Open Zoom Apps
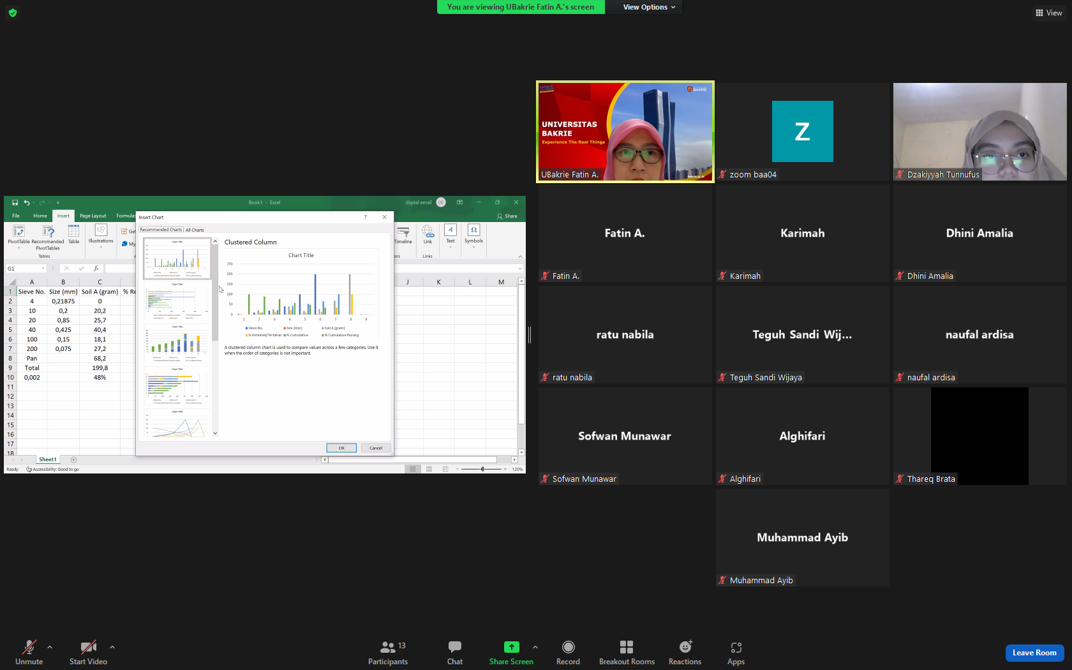The width and height of the screenshot is (1072, 670). [x=736, y=652]
